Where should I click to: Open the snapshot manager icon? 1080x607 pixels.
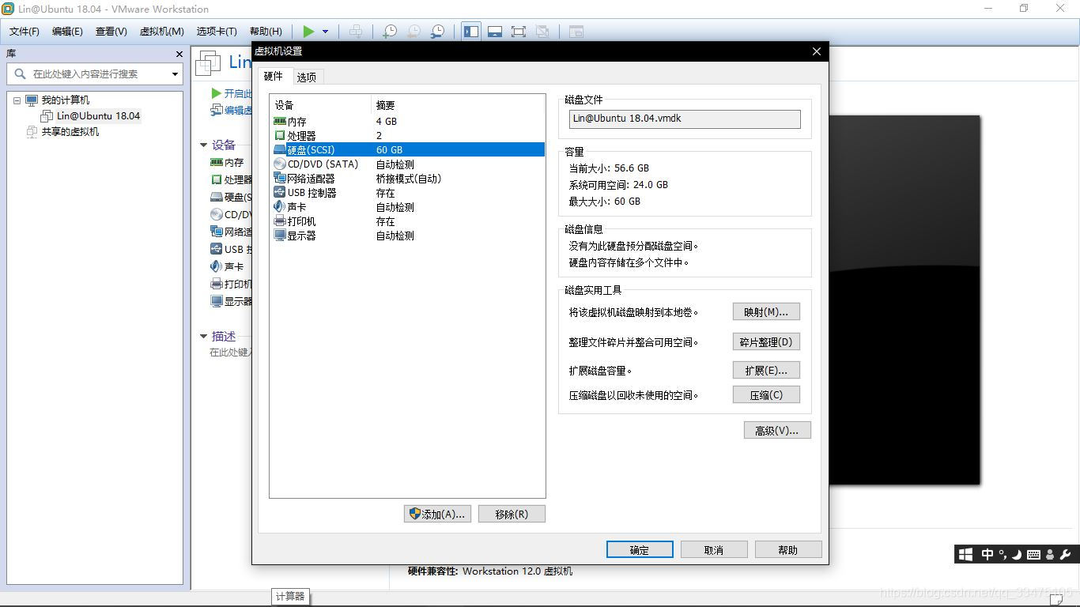437,32
